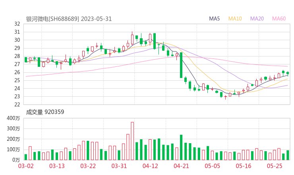Click the 03-31 date axis label

click(119, 166)
